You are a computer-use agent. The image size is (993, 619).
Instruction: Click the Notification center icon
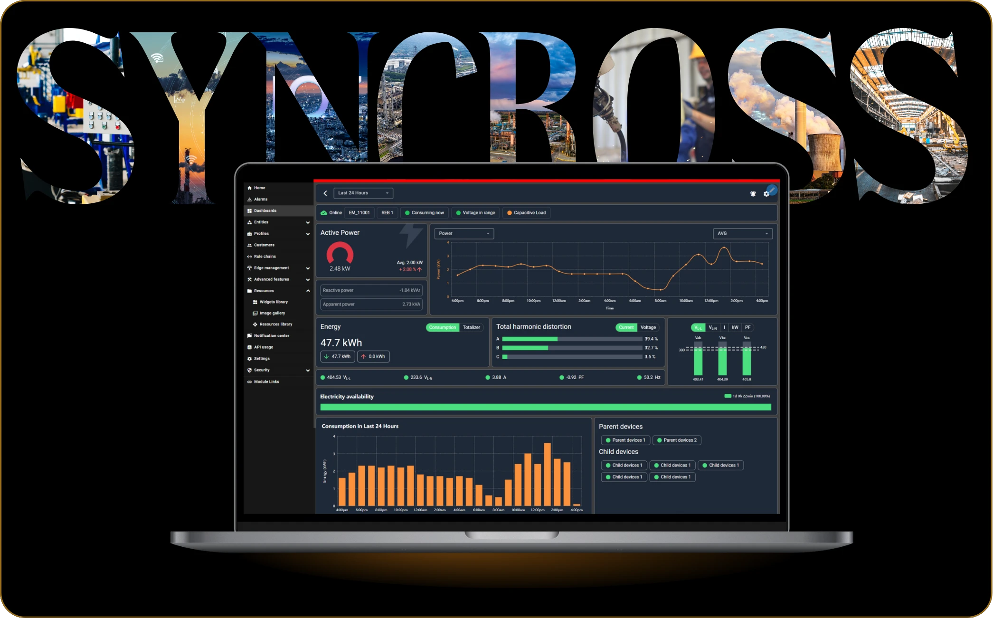(249, 336)
